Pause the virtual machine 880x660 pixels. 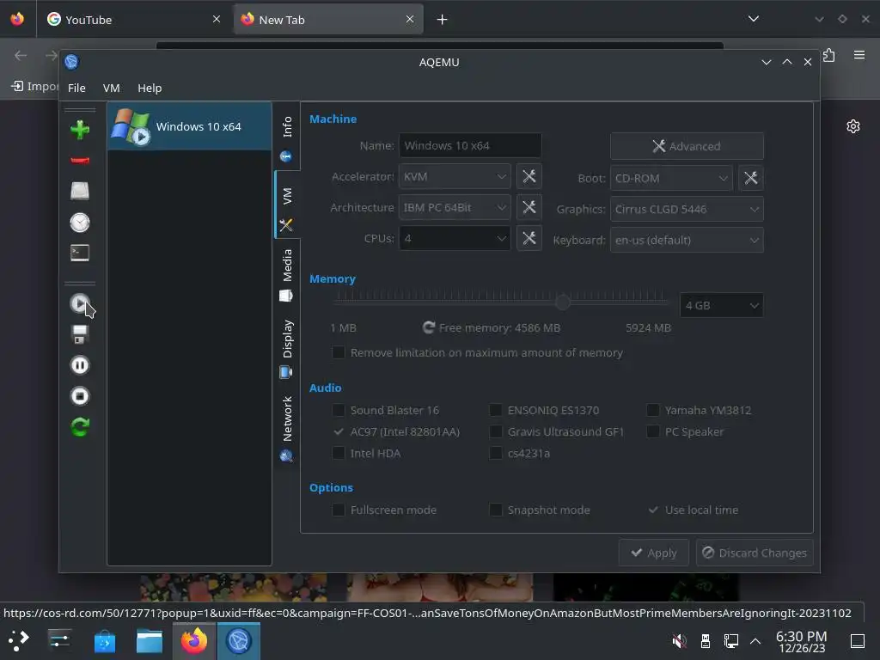point(80,365)
